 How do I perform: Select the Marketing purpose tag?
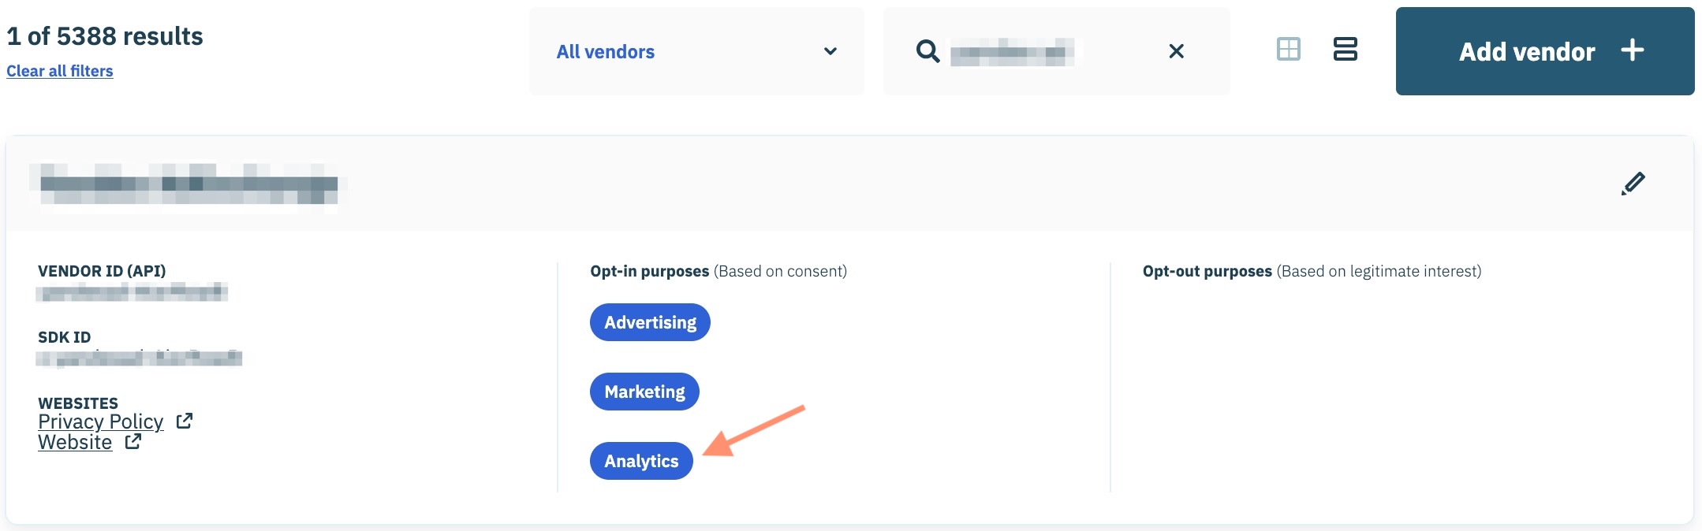[x=644, y=392]
